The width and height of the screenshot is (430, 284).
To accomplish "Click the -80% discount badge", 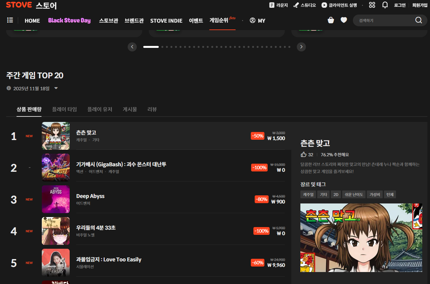I will (x=261, y=199).
